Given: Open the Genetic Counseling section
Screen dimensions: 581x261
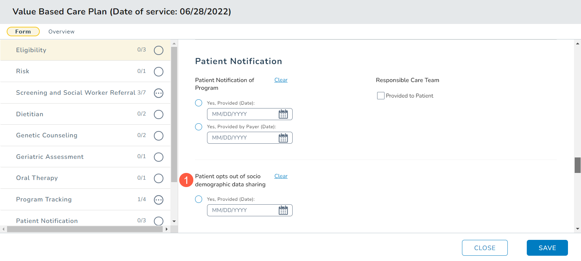Looking at the screenshot, I should pyautogui.click(x=47, y=135).
